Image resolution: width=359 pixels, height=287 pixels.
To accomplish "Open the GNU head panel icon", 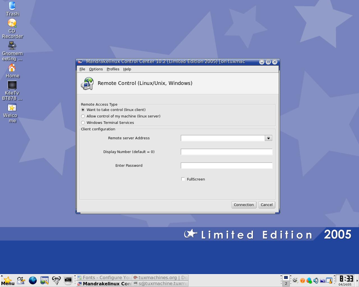I will coord(56,280).
